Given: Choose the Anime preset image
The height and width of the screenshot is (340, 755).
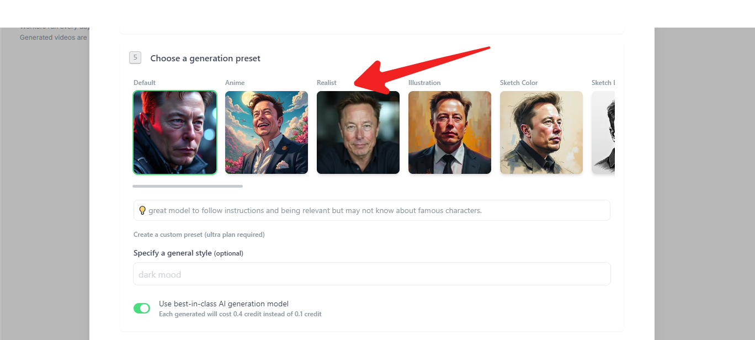Looking at the screenshot, I should tap(267, 132).
